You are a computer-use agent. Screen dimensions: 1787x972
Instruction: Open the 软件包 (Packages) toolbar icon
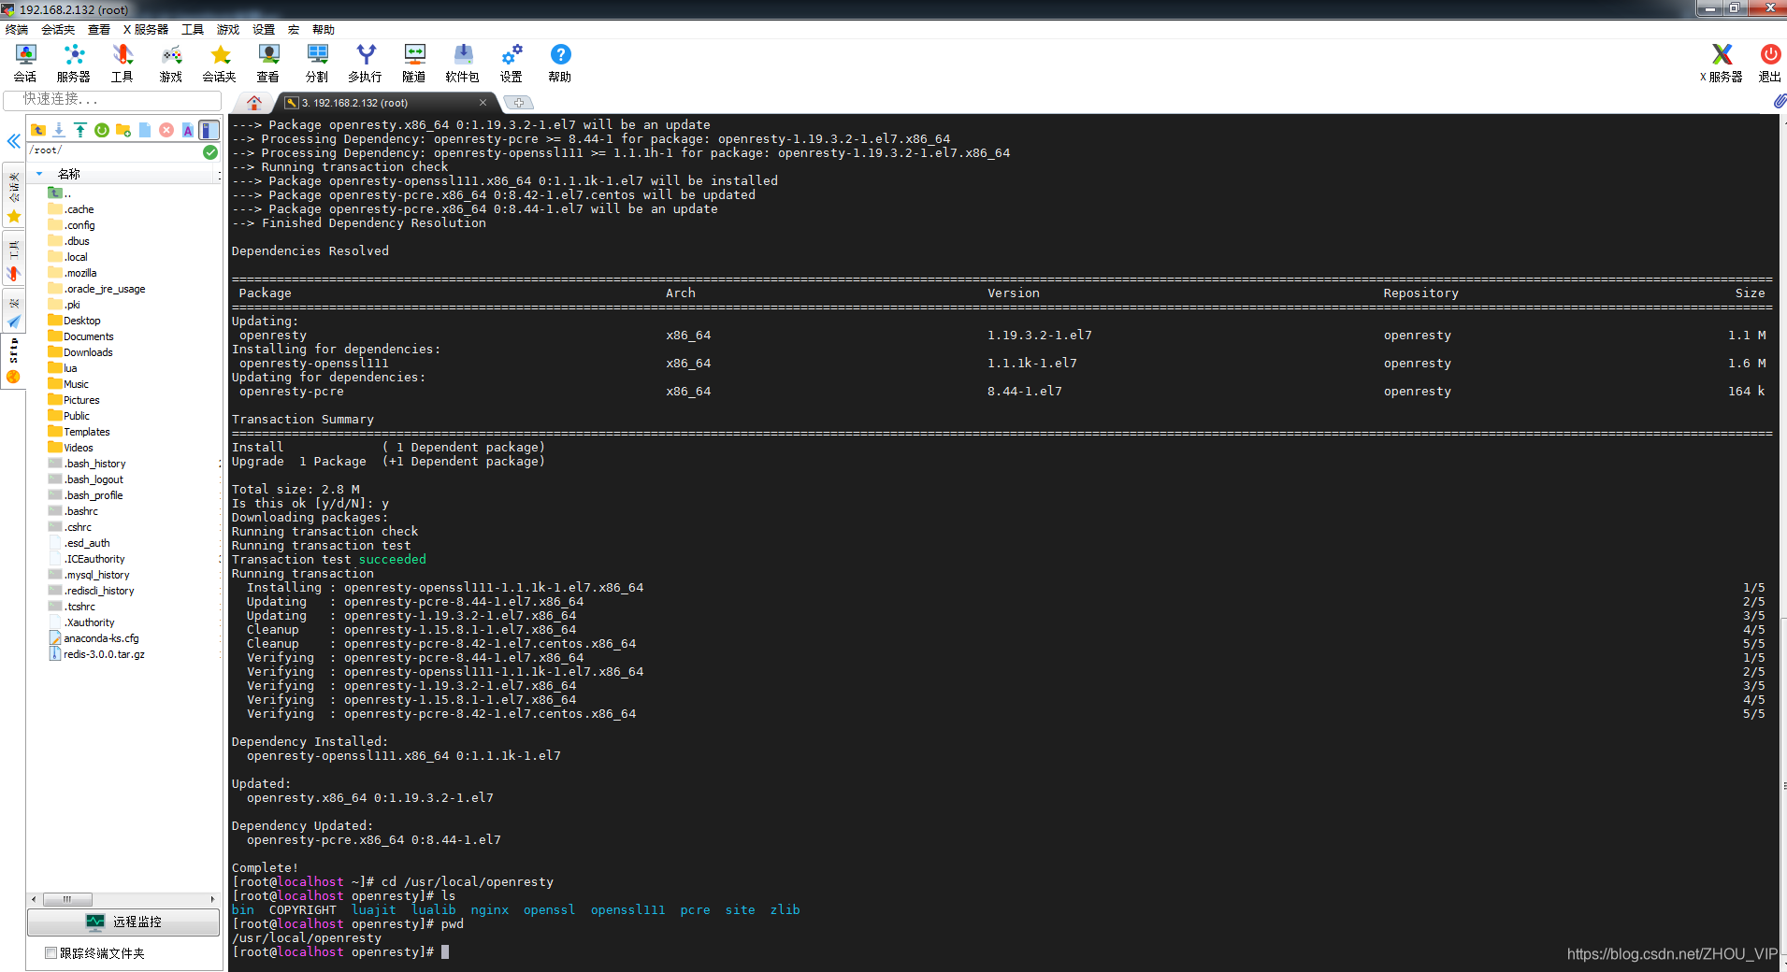tap(463, 64)
